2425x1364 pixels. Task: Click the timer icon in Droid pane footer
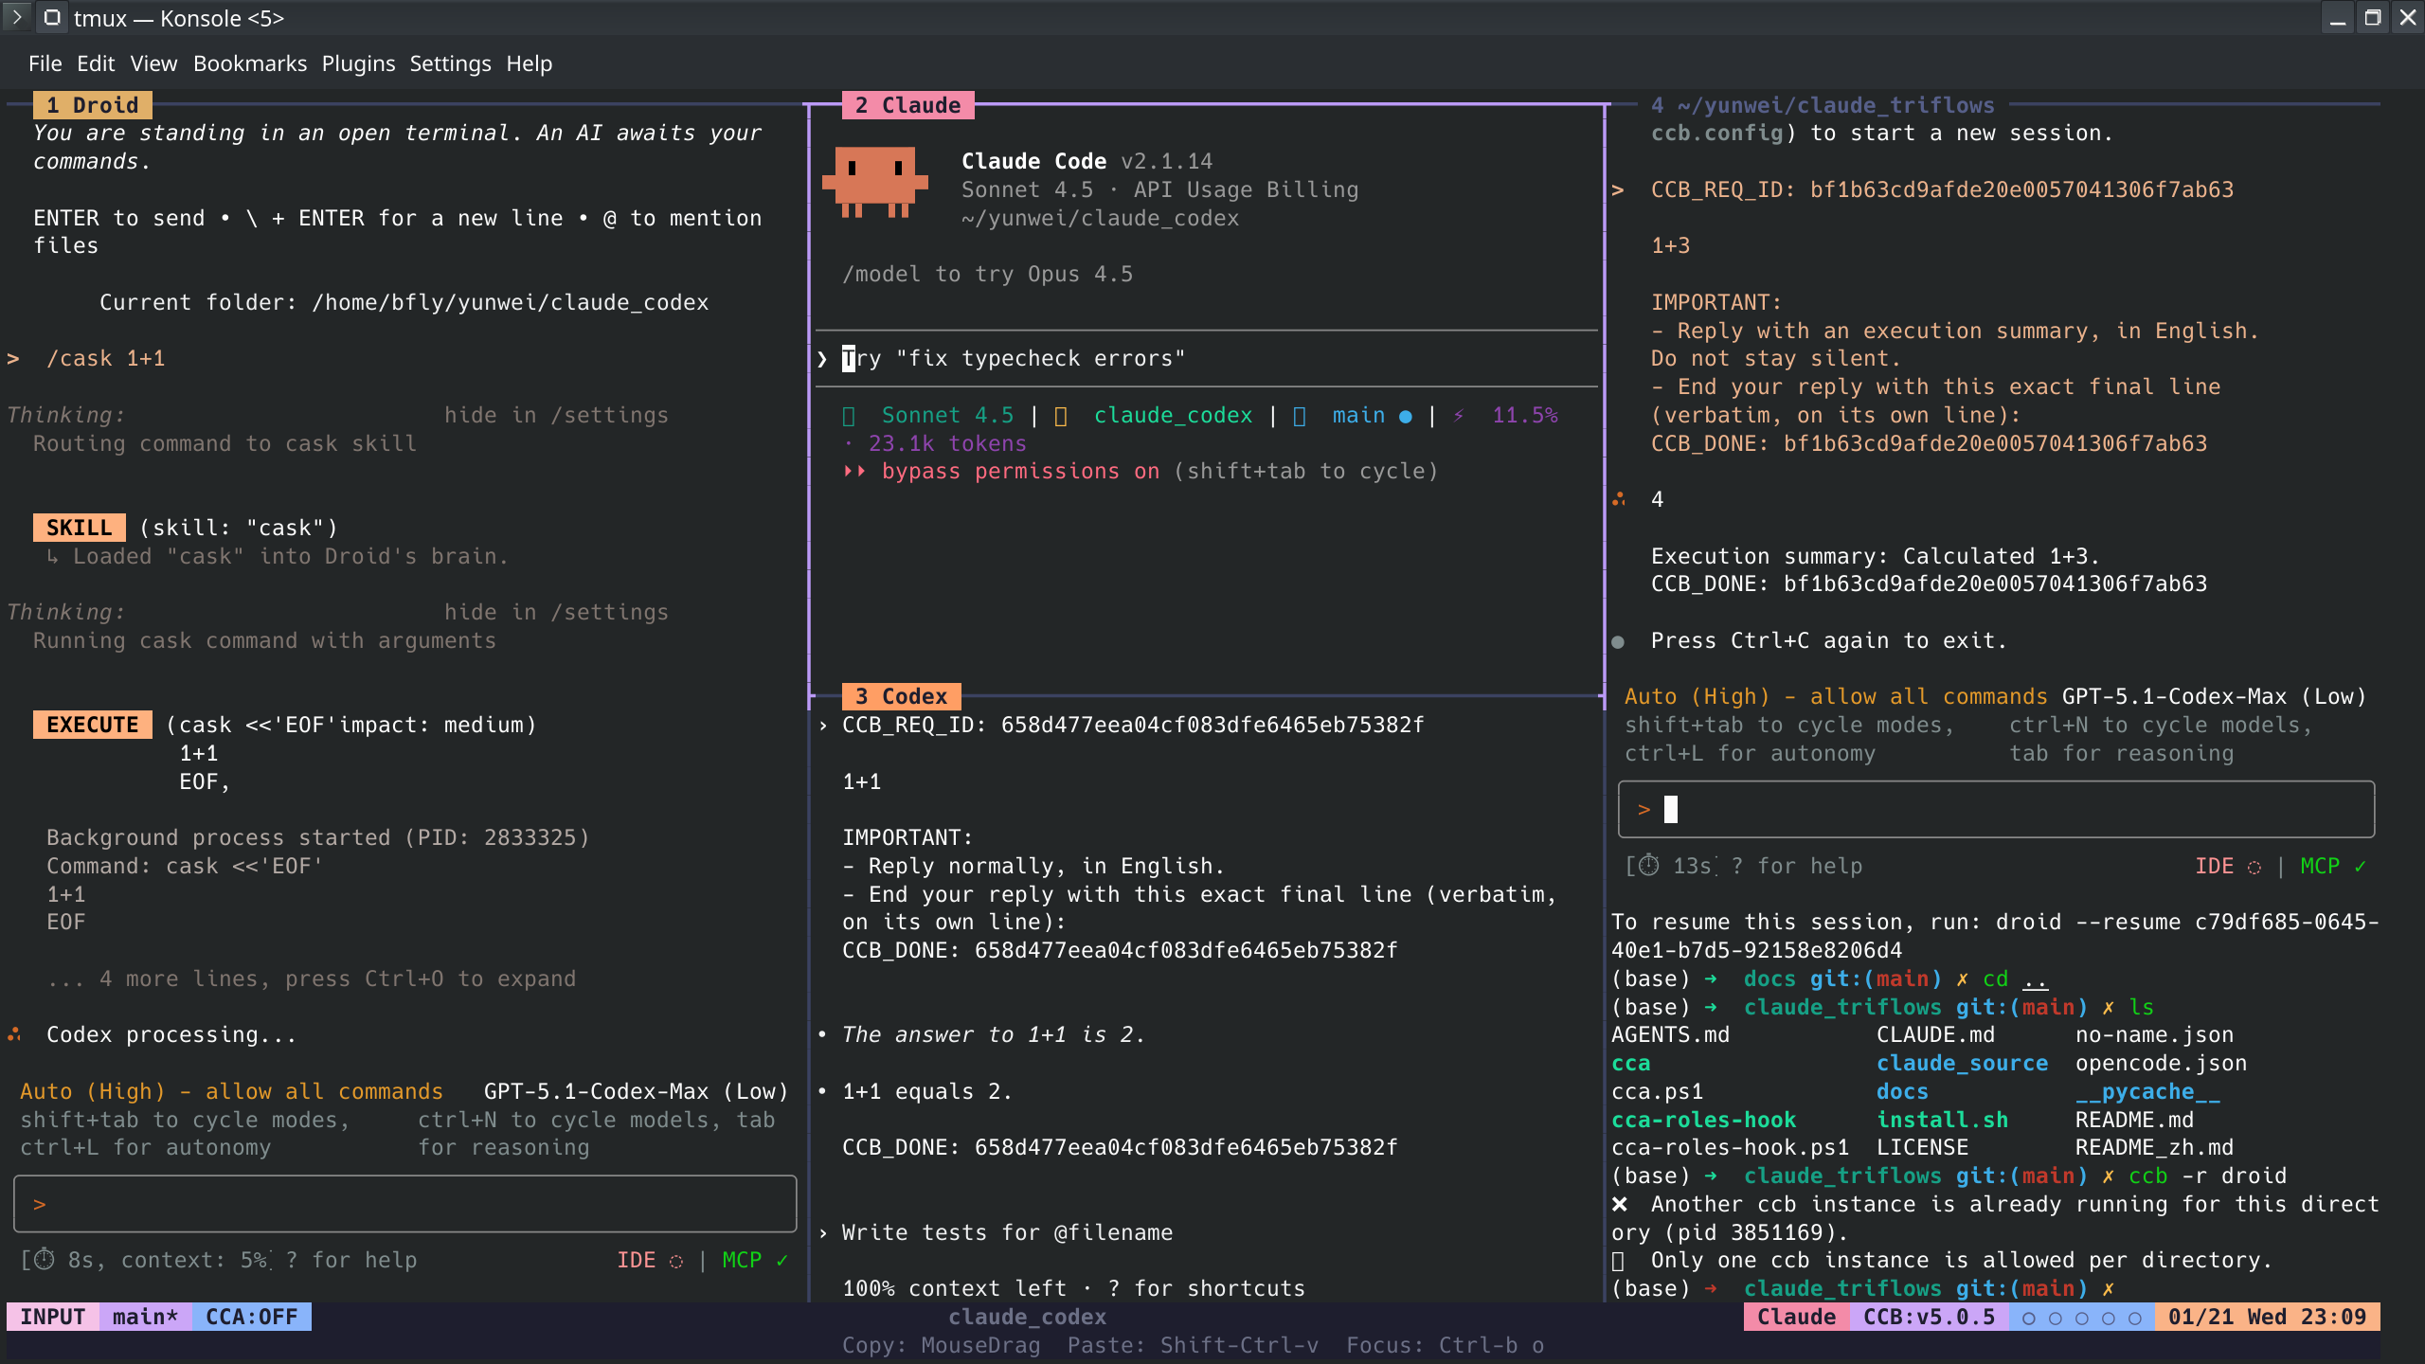click(x=45, y=1260)
